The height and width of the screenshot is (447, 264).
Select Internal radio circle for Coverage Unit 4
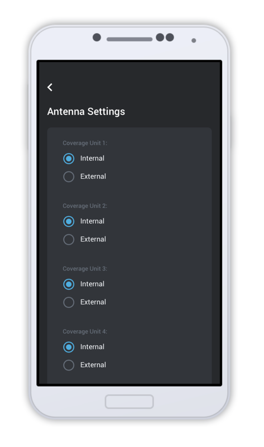point(69,347)
